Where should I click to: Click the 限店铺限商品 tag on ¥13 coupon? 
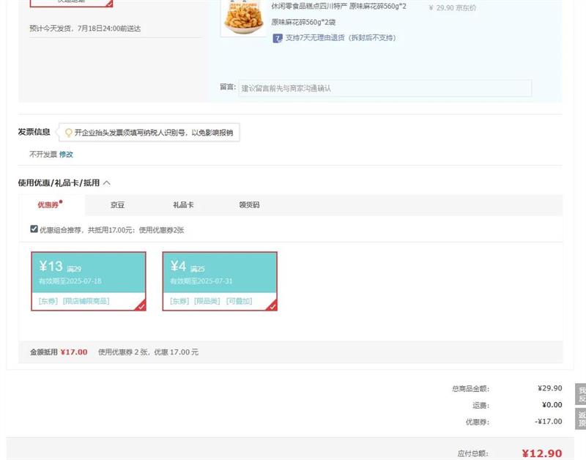pyautogui.click(x=86, y=301)
